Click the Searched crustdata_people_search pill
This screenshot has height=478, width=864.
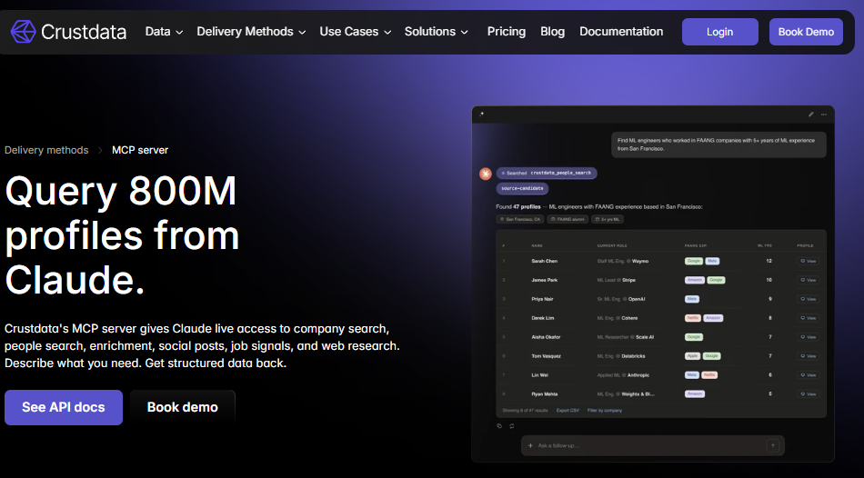tap(546, 173)
